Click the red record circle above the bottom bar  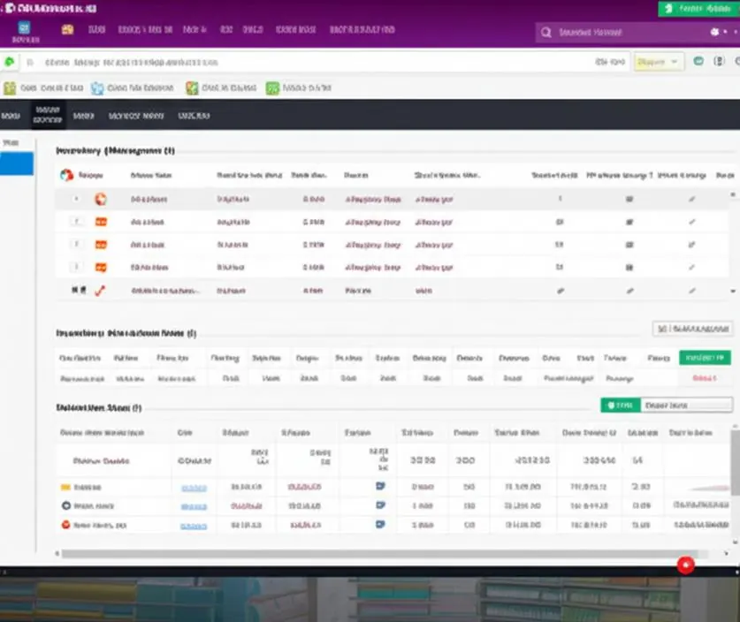coord(686,565)
